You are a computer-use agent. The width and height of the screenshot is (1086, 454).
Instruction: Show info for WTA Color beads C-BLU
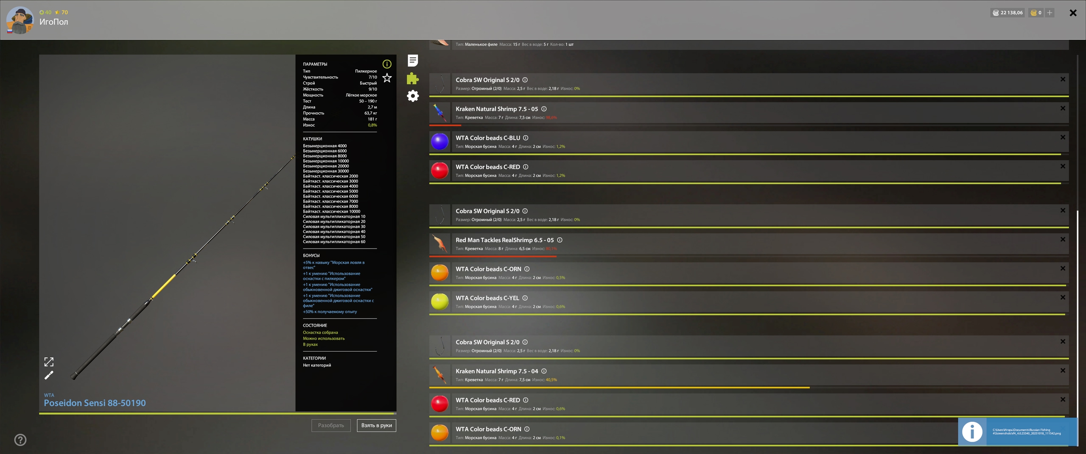coord(526,138)
